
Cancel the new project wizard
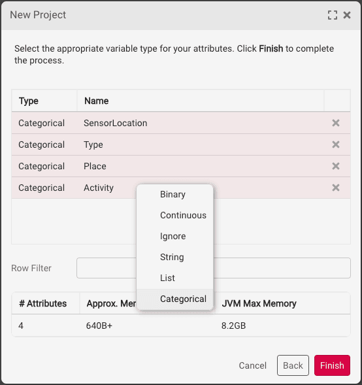(x=252, y=365)
